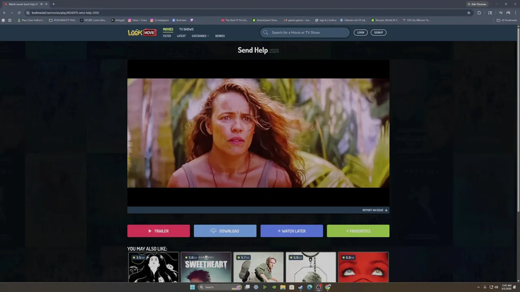Image resolution: width=520 pixels, height=292 pixels.
Task: Open Task View on the taskbar
Action: click(247, 287)
